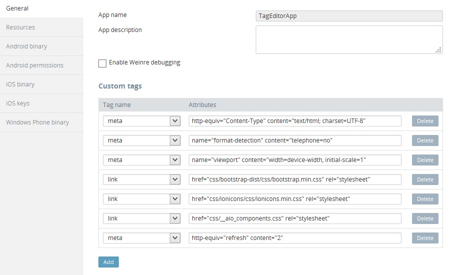The width and height of the screenshot is (450, 275).
Task: Open tag name dropdown for bootstrap.min.css row
Action: click(x=141, y=179)
